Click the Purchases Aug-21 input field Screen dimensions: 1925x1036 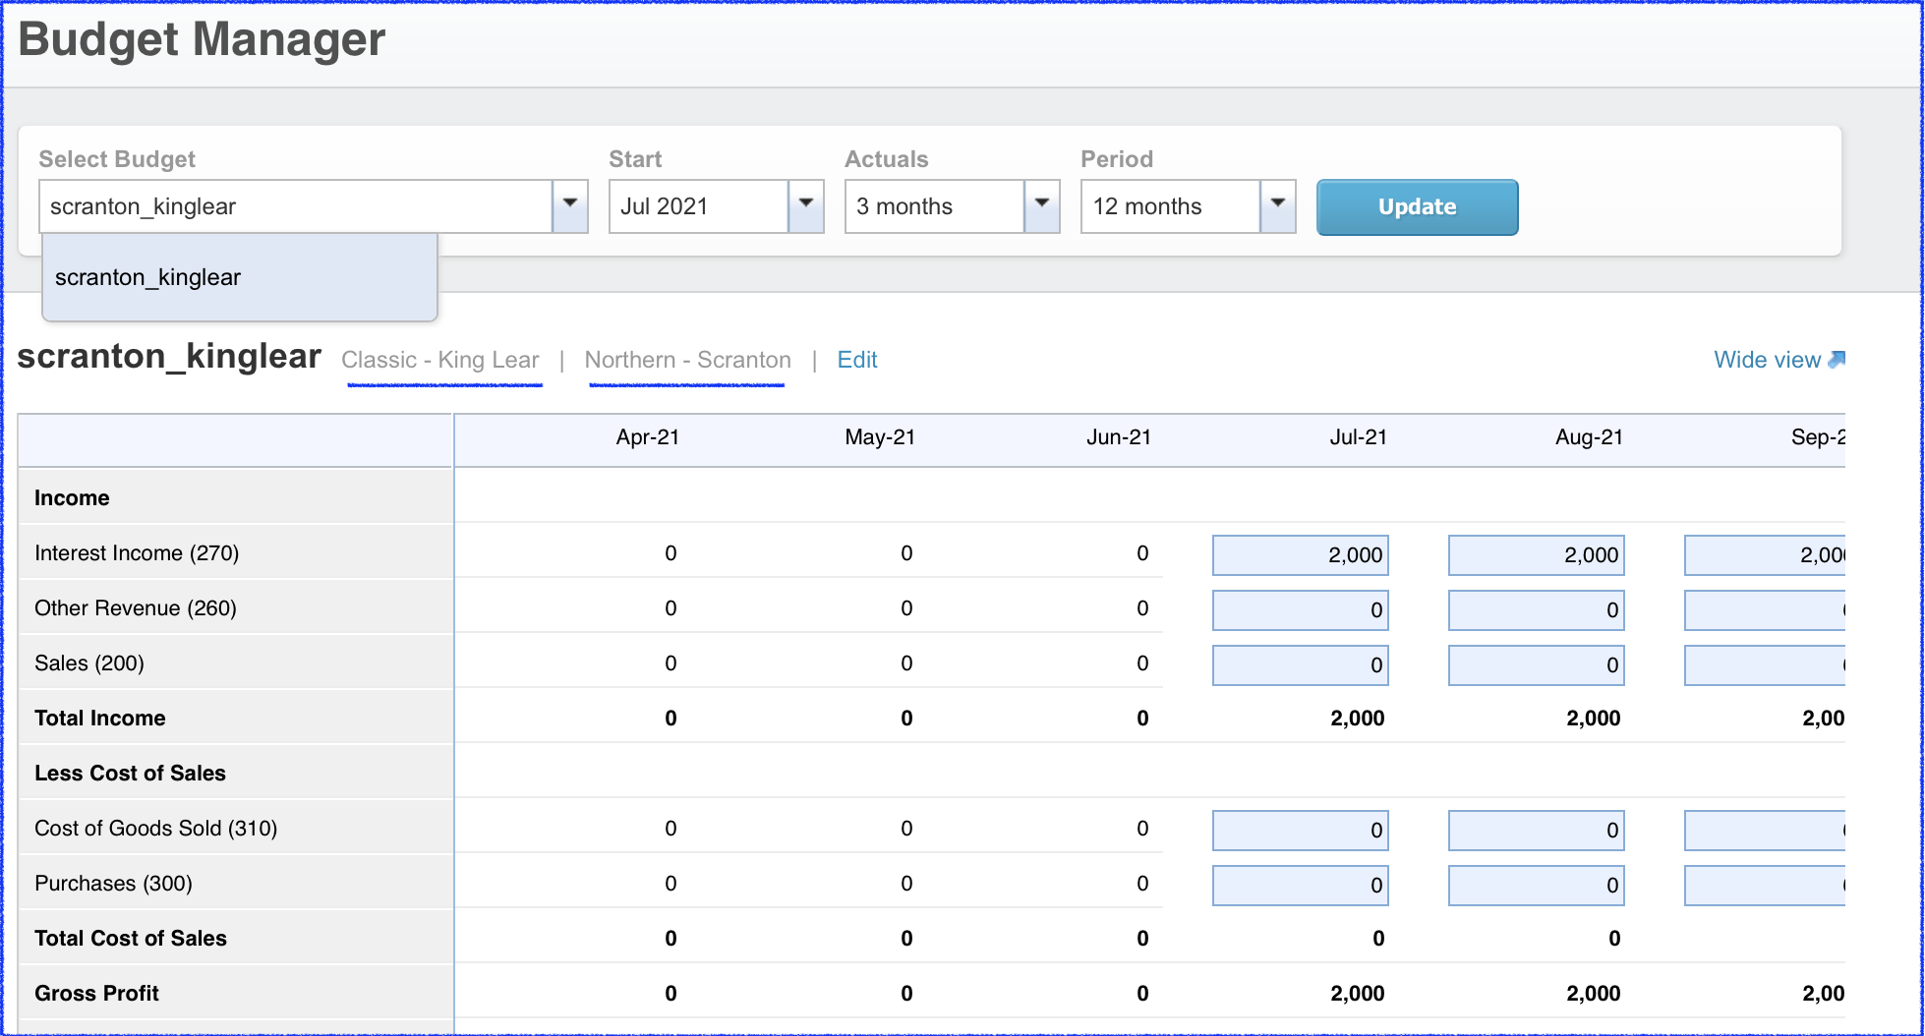tap(1536, 886)
